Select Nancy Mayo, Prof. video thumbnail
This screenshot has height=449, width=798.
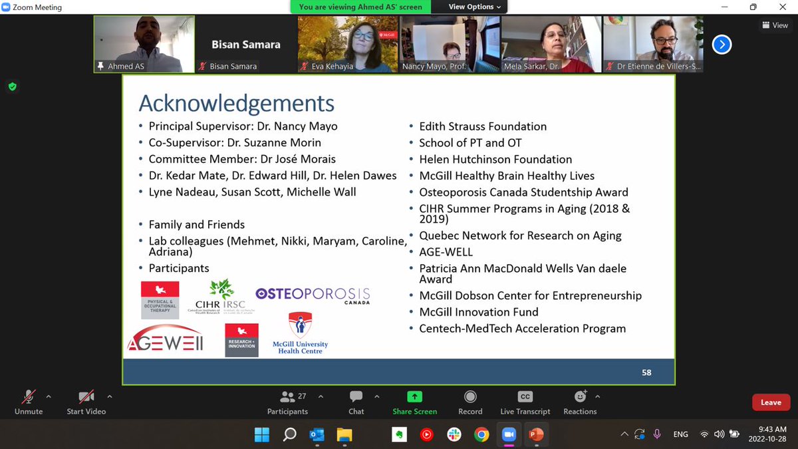(450, 44)
